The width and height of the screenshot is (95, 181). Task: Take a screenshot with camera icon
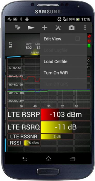tap(71, 28)
